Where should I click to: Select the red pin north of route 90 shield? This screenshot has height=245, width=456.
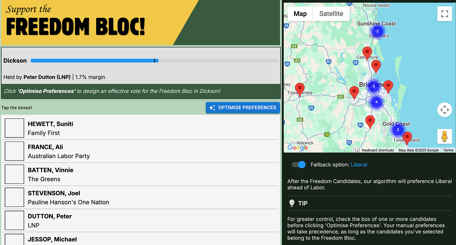click(370, 122)
